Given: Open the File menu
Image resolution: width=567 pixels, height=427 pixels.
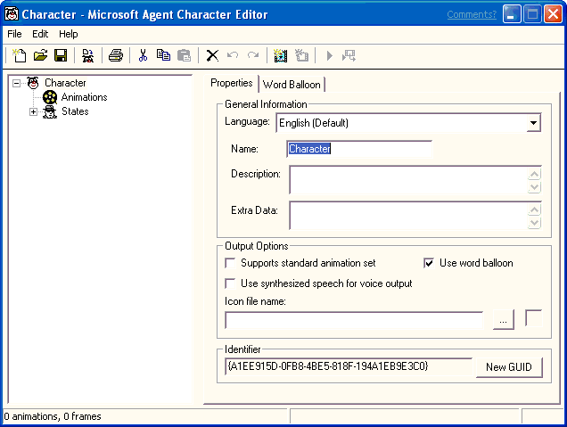Looking at the screenshot, I should click(14, 34).
